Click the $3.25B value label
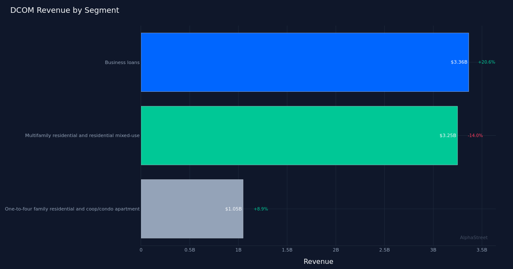Viewport: 513px width, 269px height. click(447, 135)
